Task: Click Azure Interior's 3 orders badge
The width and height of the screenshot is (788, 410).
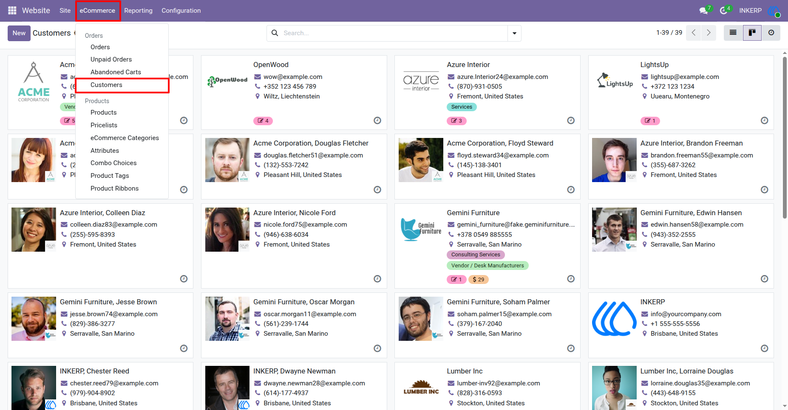Action: 456,121
